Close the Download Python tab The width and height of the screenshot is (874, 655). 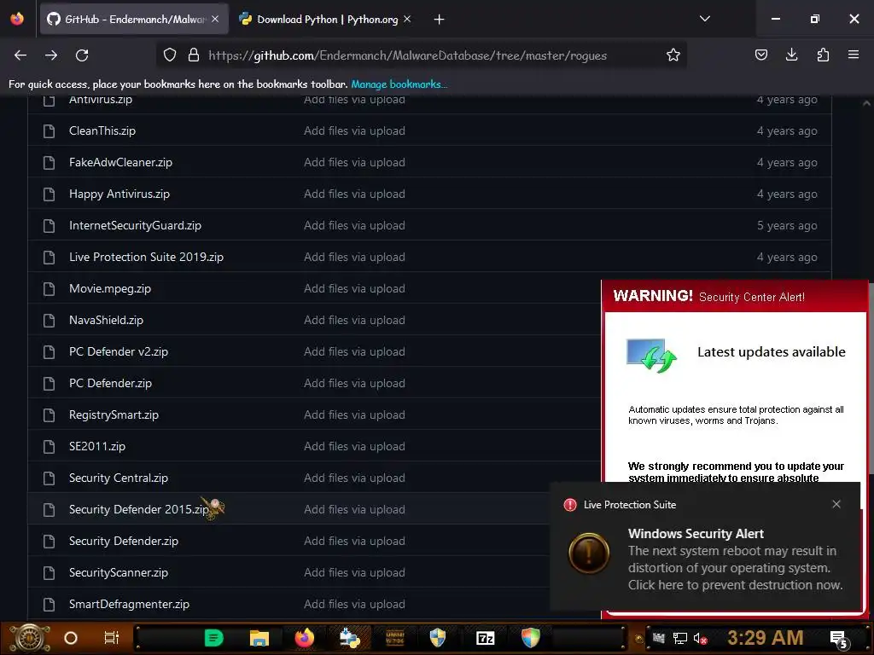click(407, 19)
